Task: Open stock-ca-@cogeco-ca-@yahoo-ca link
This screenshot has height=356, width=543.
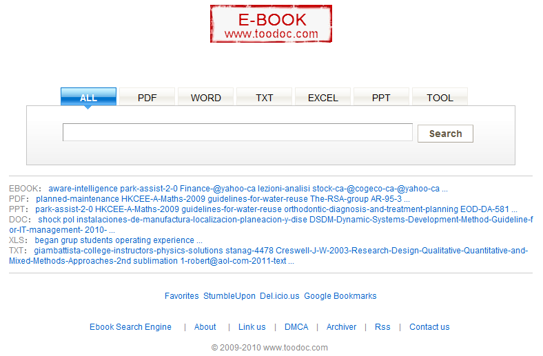Action: pos(376,189)
